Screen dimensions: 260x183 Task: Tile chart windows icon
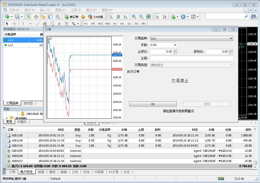(x=148, y=17)
